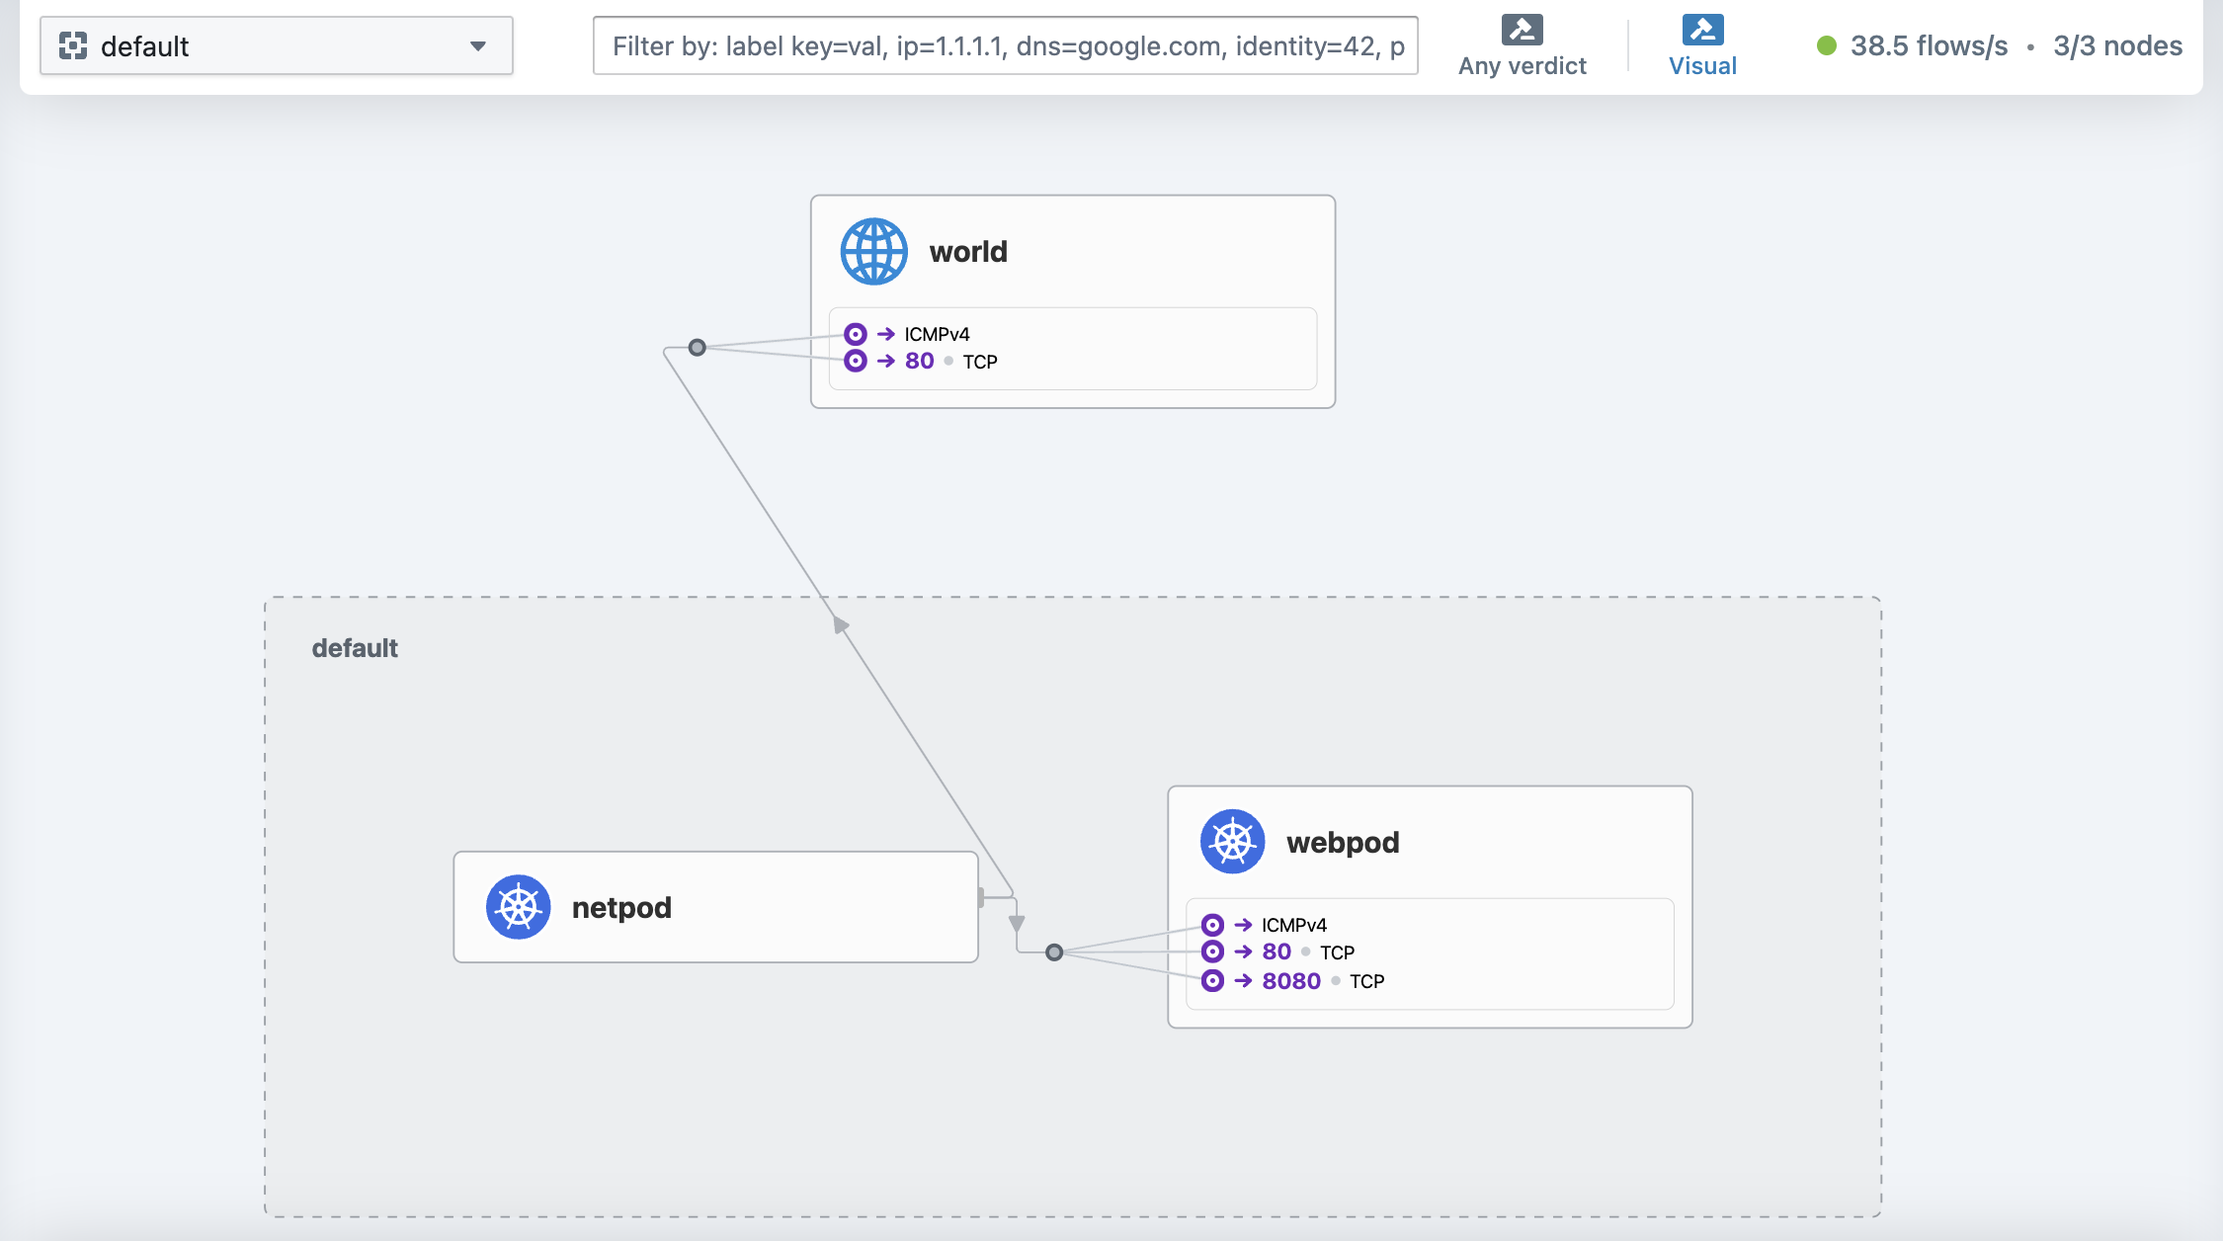This screenshot has height=1241, width=2223.
Task: Select the webpod service card title
Action: pos(1343,842)
